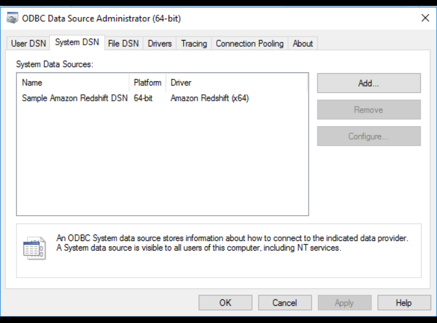The height and width of the screenshot is (323, 437).
Task: Click the 64-bit platform cell
Action: click(143, 98)
